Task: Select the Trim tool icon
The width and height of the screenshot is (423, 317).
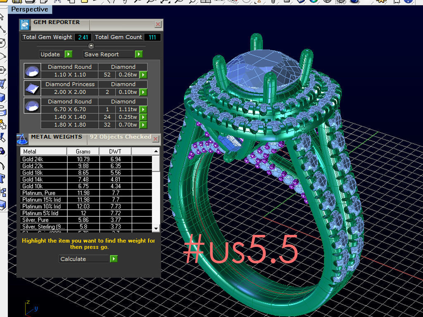Action: 2,137
